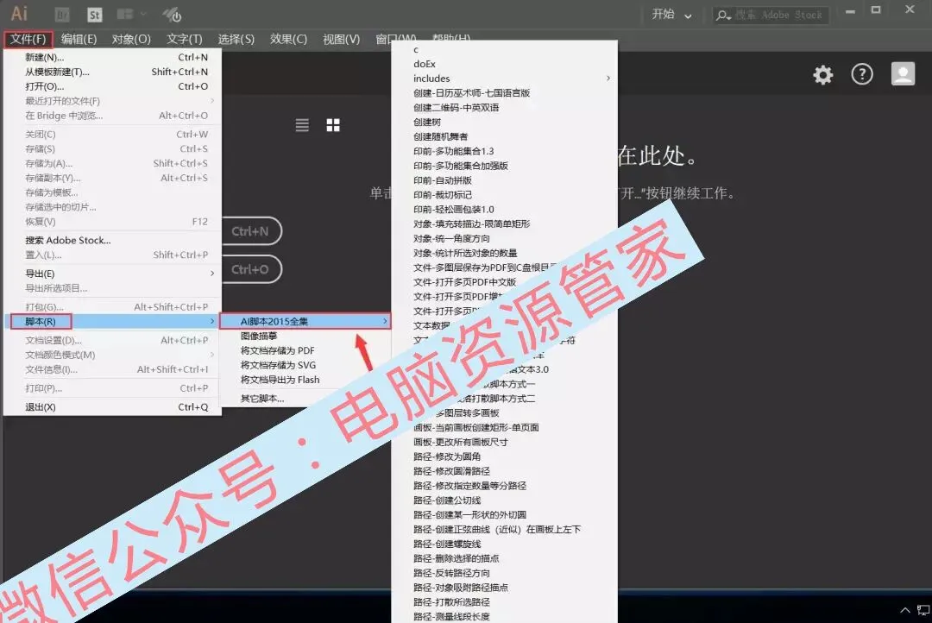This screenshot has height=623, width=932.
Task: Open the Bridge (Br) icon in top bar
Action: [x=62, y=15]
